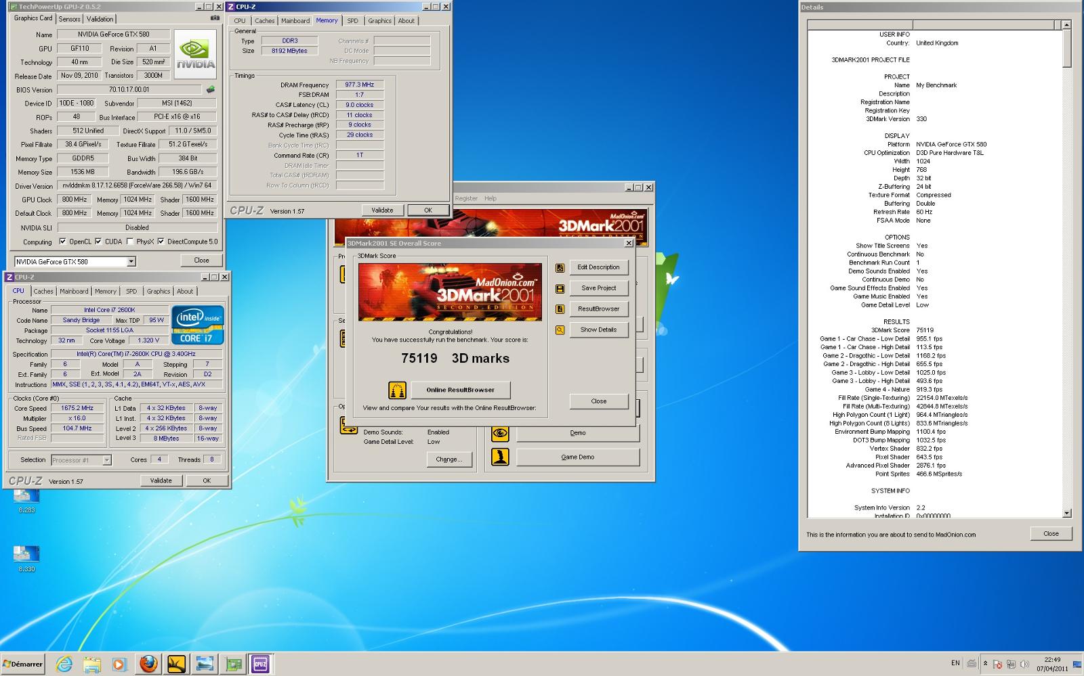Open Internet Explorer from the taskbar

click(x=64, y=664)
